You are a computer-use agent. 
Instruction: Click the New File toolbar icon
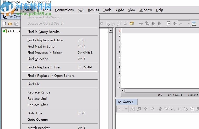[x=4, y=24]
